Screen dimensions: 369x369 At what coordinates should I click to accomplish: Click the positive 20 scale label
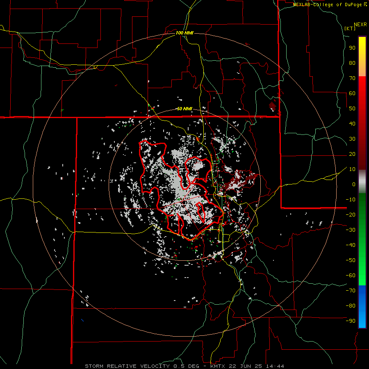[x=352, y=154]
